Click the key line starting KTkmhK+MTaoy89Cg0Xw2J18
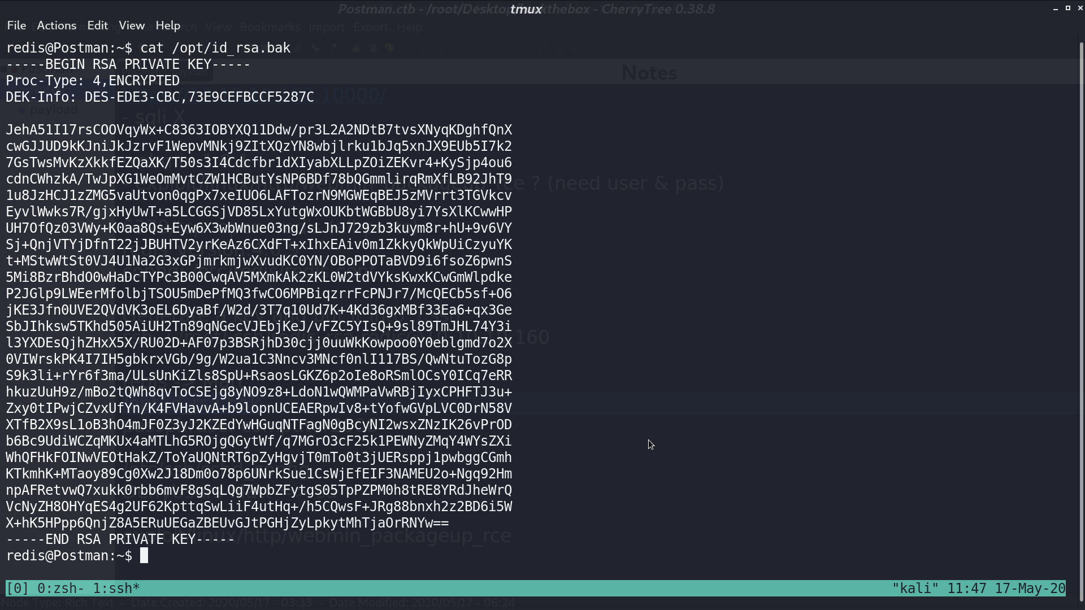Viewport: 1085px width, 610px height. [x=259, y=474]
